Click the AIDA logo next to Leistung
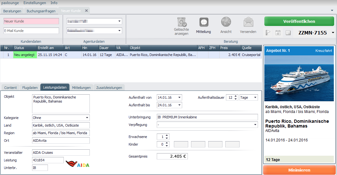Screen dimensions: 337x175 click(x=77, y=164)
